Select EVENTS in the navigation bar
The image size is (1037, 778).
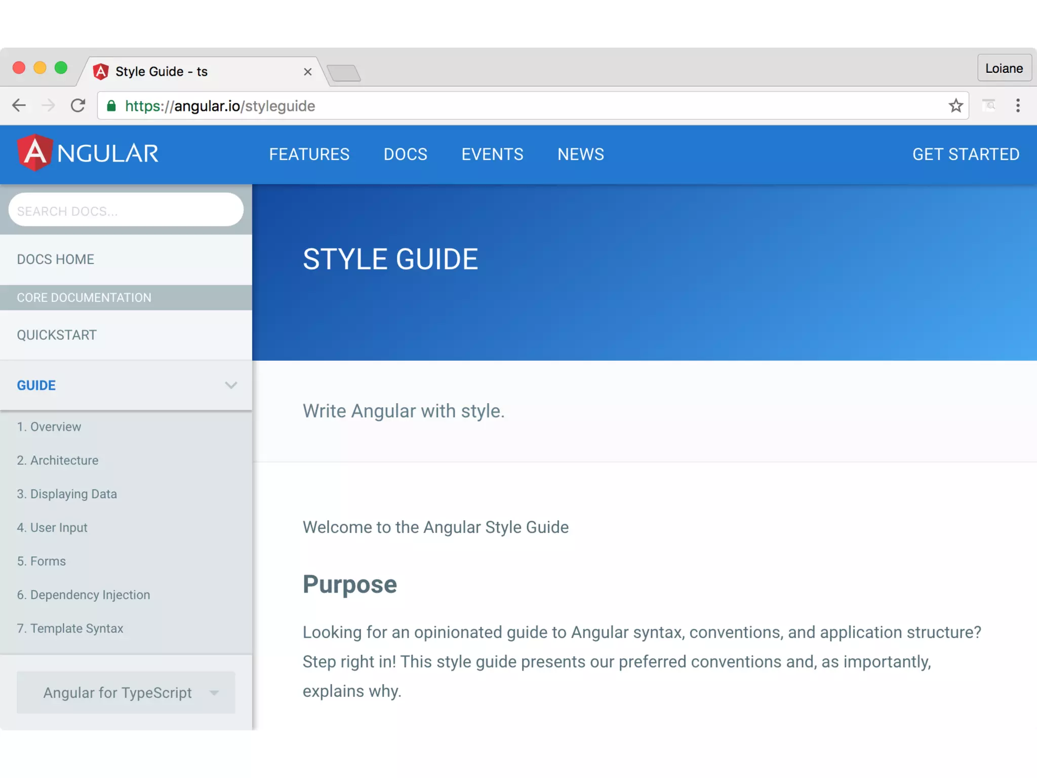tap(492, 154)
